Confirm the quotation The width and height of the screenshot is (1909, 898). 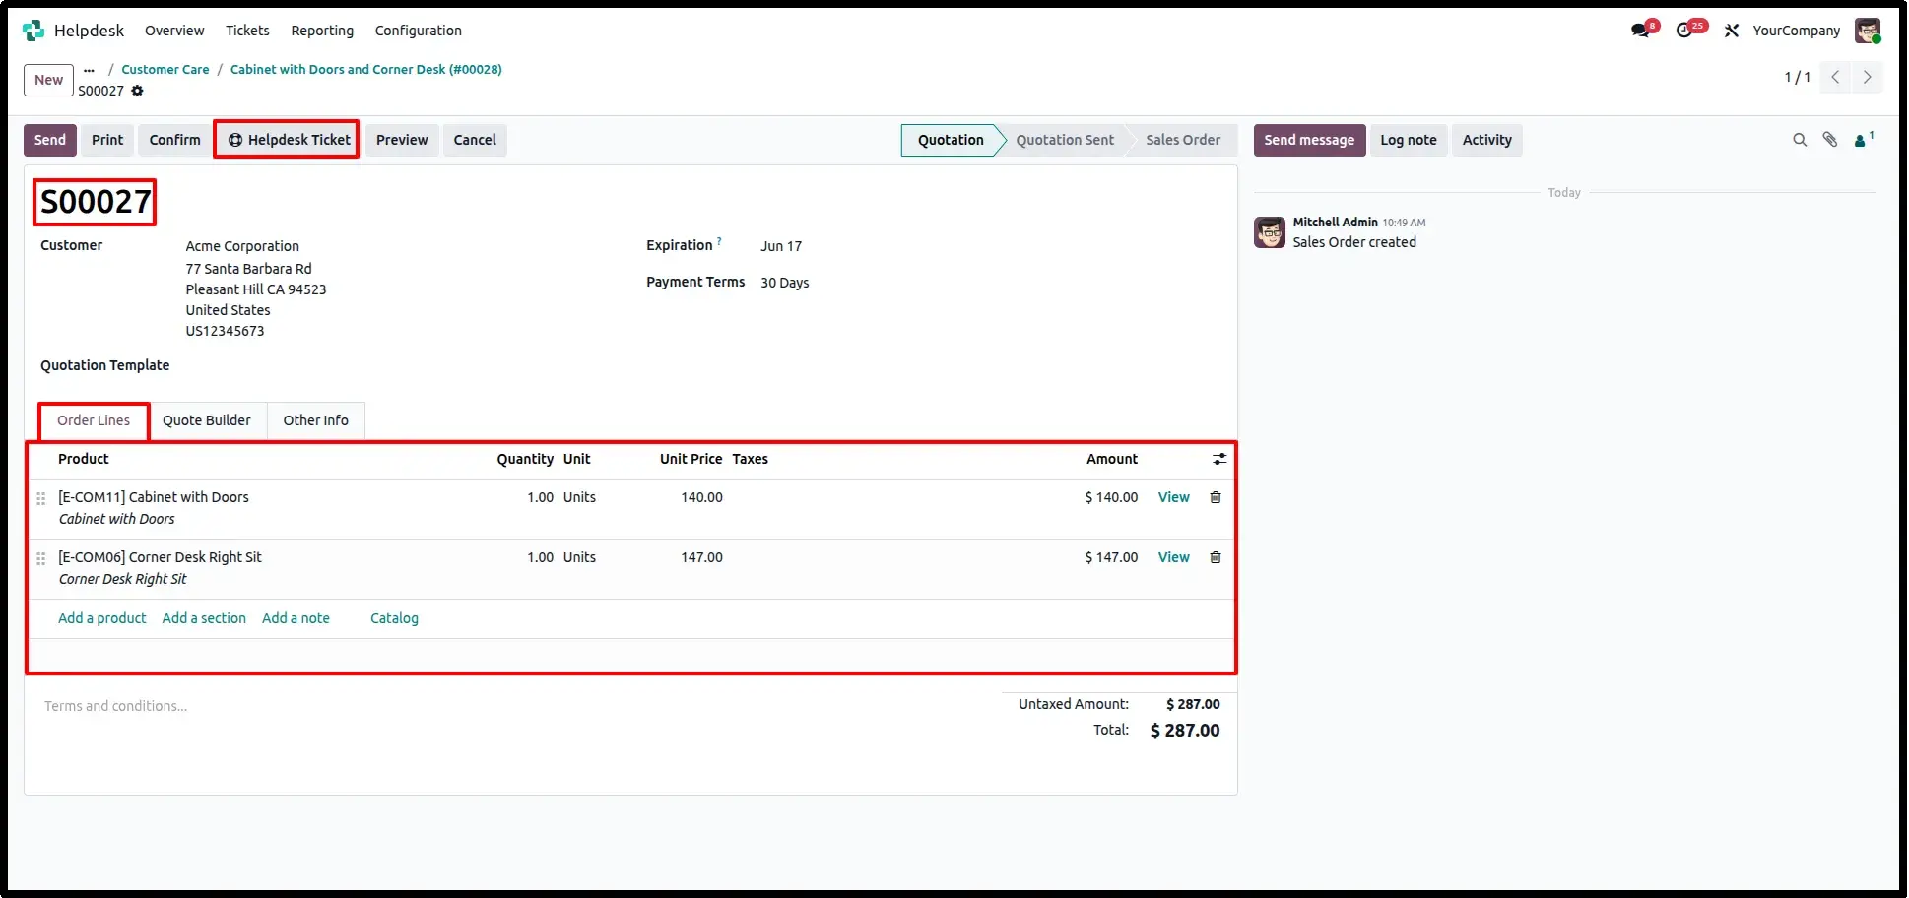(x=175, y=140)
